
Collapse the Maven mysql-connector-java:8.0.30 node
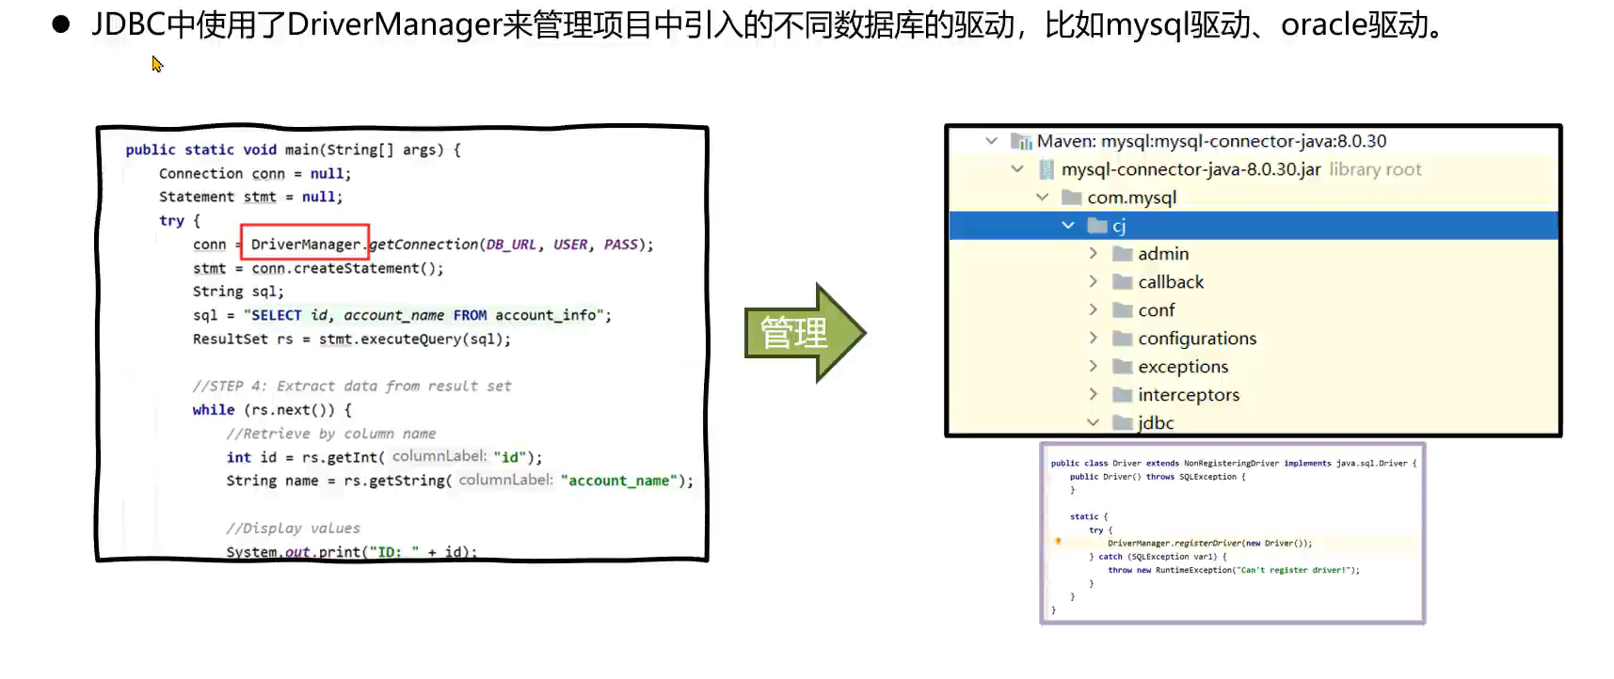tap(991, 141)
